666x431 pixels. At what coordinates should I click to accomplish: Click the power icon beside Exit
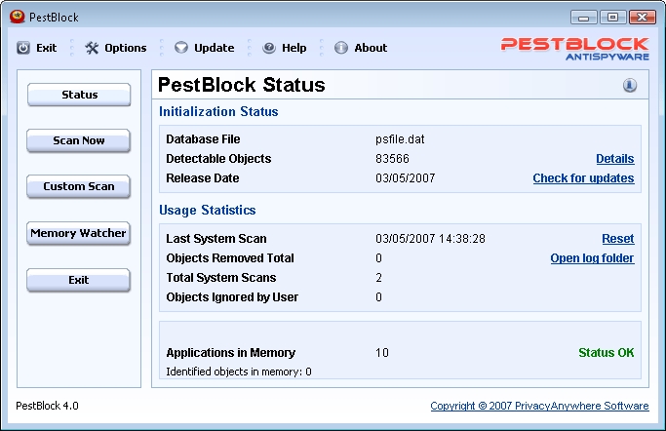tap(23, 48)
